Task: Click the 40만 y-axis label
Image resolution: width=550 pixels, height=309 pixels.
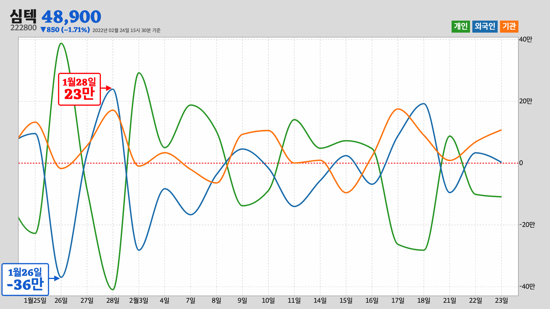Action: pyautogui.click(x=526, y=39)
